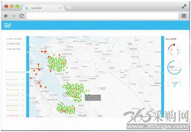The height and width of the screenshot is (132, 191).
Task: Click the yellow pin beside San Francisco label
Action: click(x=29, y=68)
